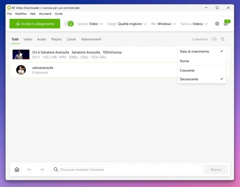Expand the Scegli Qualità migliore dropdown

click(x=127, y=24)
